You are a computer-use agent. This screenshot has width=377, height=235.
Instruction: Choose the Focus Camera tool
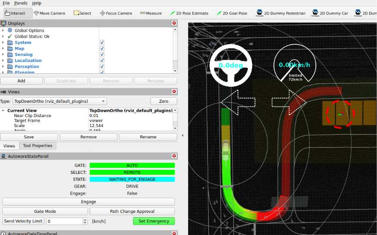tap(116, 13)
